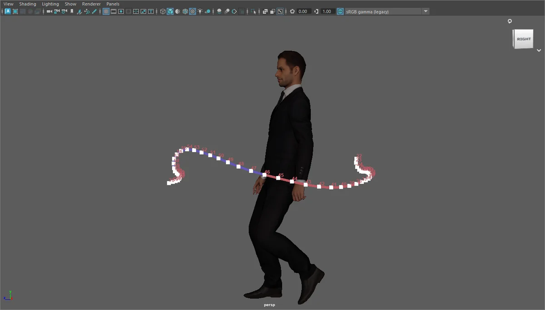Image resolution: width=545 pixels, height=310 pixels.
Task: Open Camera Attributes from the toolbar
Action: [x=64, y=11]
